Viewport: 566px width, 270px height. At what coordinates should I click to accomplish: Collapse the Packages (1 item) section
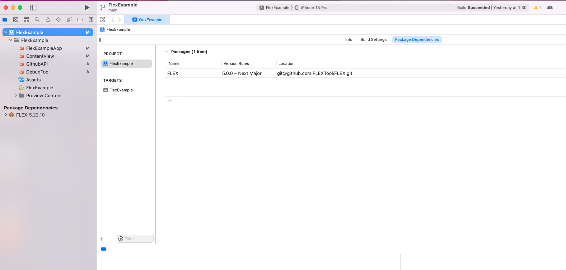(167, 52)
